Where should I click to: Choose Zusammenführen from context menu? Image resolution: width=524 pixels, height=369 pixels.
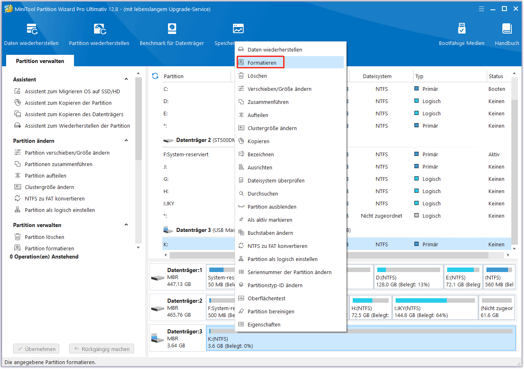pyautogui.click(x=290, y=102)
